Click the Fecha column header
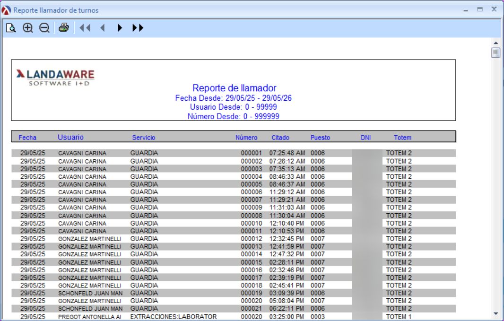 click(27, 138)
